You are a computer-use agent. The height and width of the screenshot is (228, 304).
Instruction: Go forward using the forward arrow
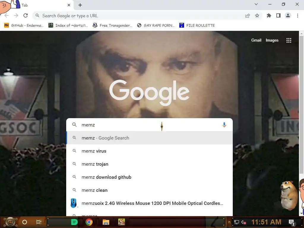point(16,15)
